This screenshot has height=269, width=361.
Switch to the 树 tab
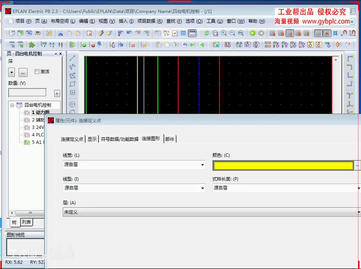tap(14, 222)
